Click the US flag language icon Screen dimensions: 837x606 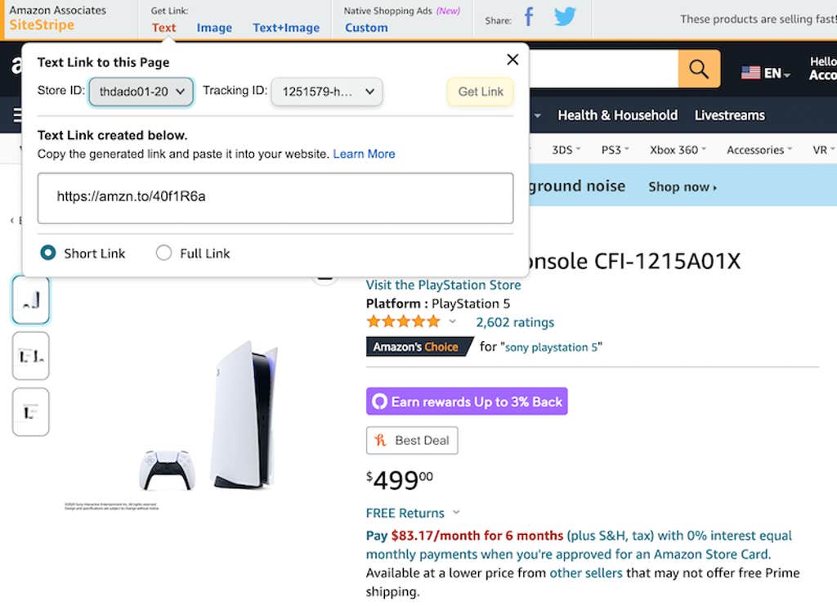[750, 73]
